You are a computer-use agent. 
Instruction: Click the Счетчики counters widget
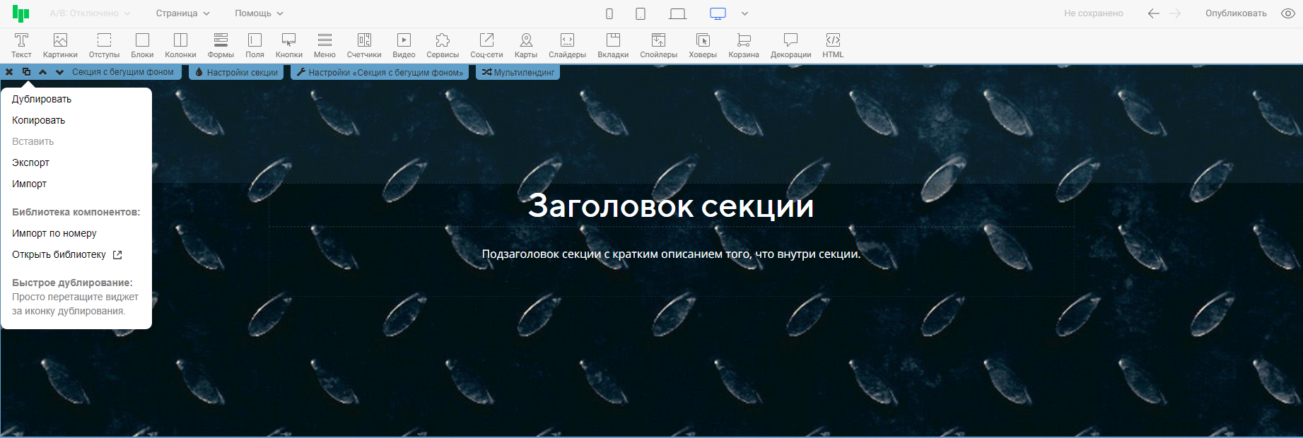(364, 45)
